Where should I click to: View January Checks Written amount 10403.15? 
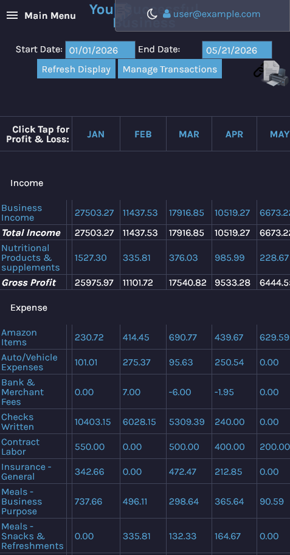point(93,422)
